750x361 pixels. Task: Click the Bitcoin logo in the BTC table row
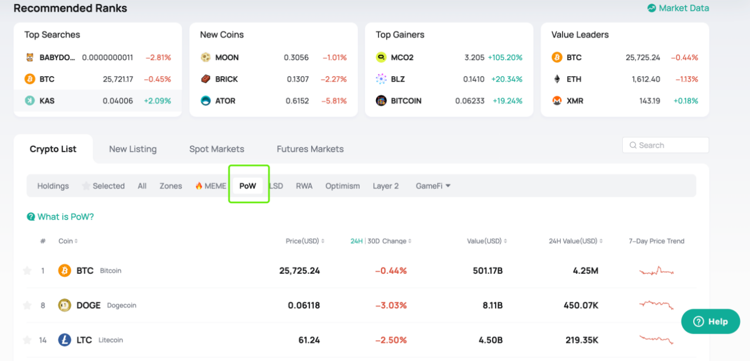point(64,271)
